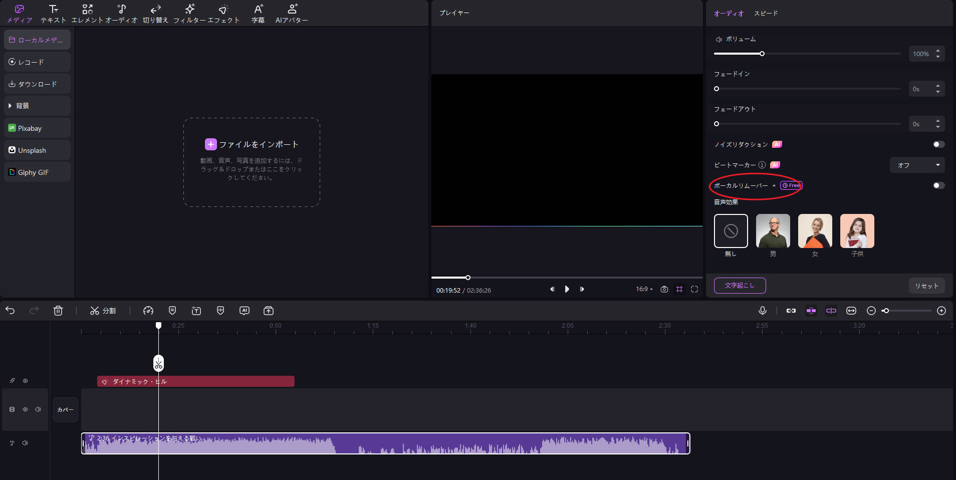Zoom in the timeline with plus icon

[941, 311]
